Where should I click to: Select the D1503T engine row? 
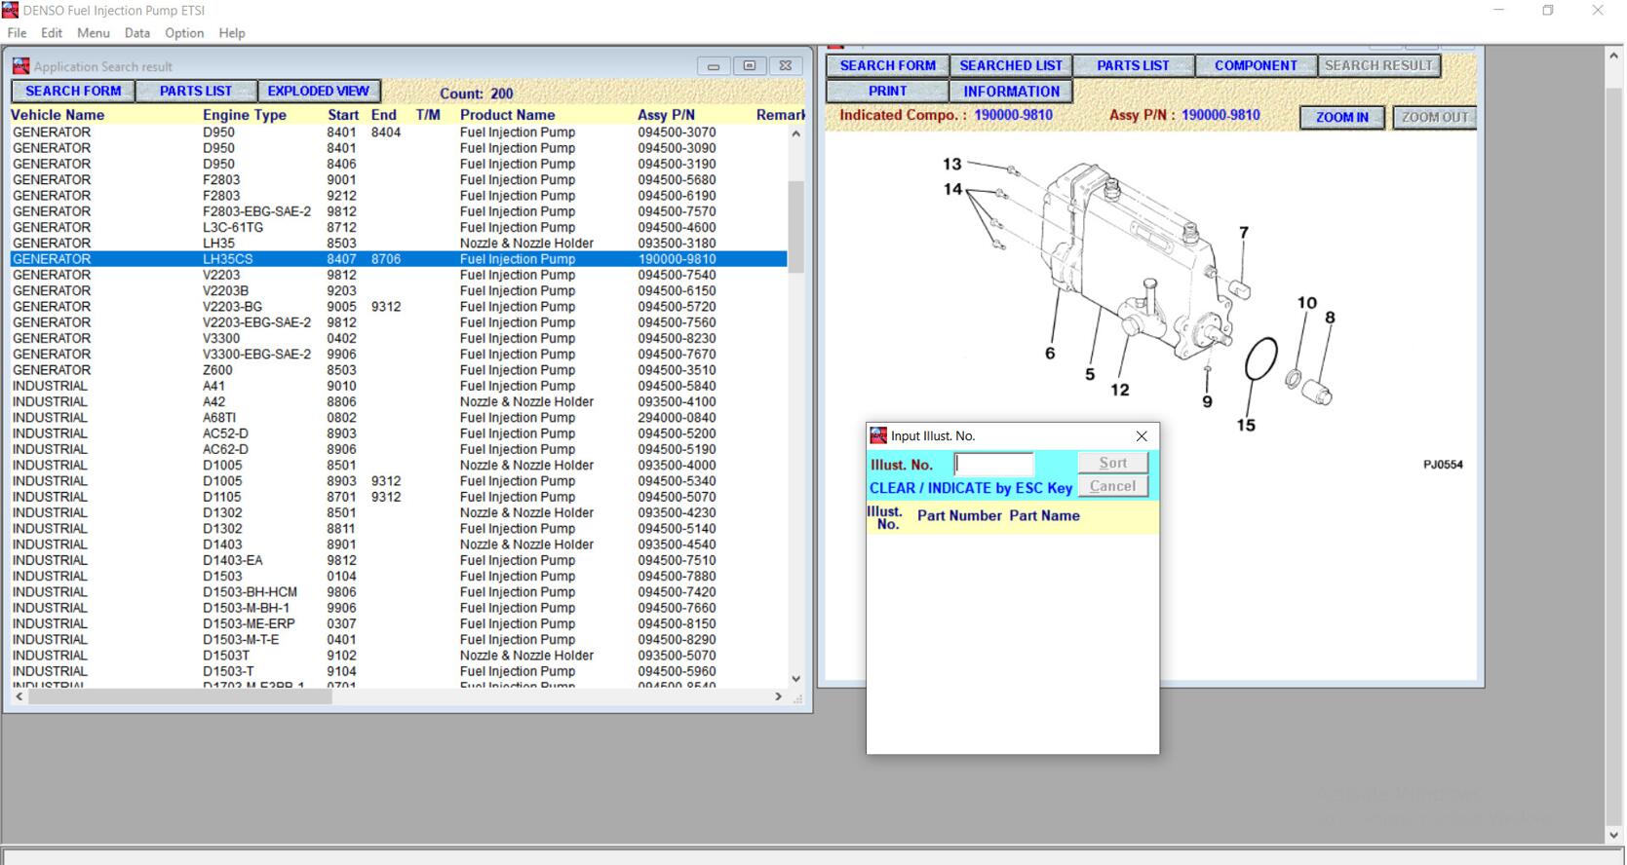(399, 656)
